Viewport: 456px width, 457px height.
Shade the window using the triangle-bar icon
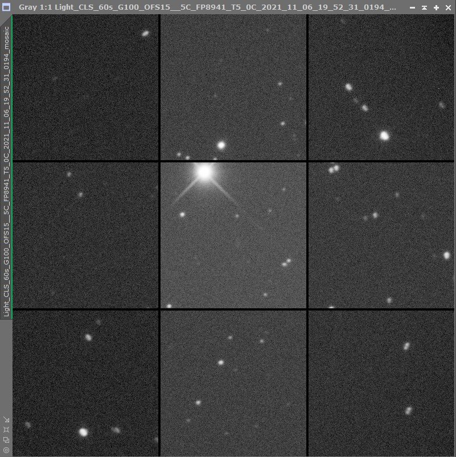click(424, 8)
